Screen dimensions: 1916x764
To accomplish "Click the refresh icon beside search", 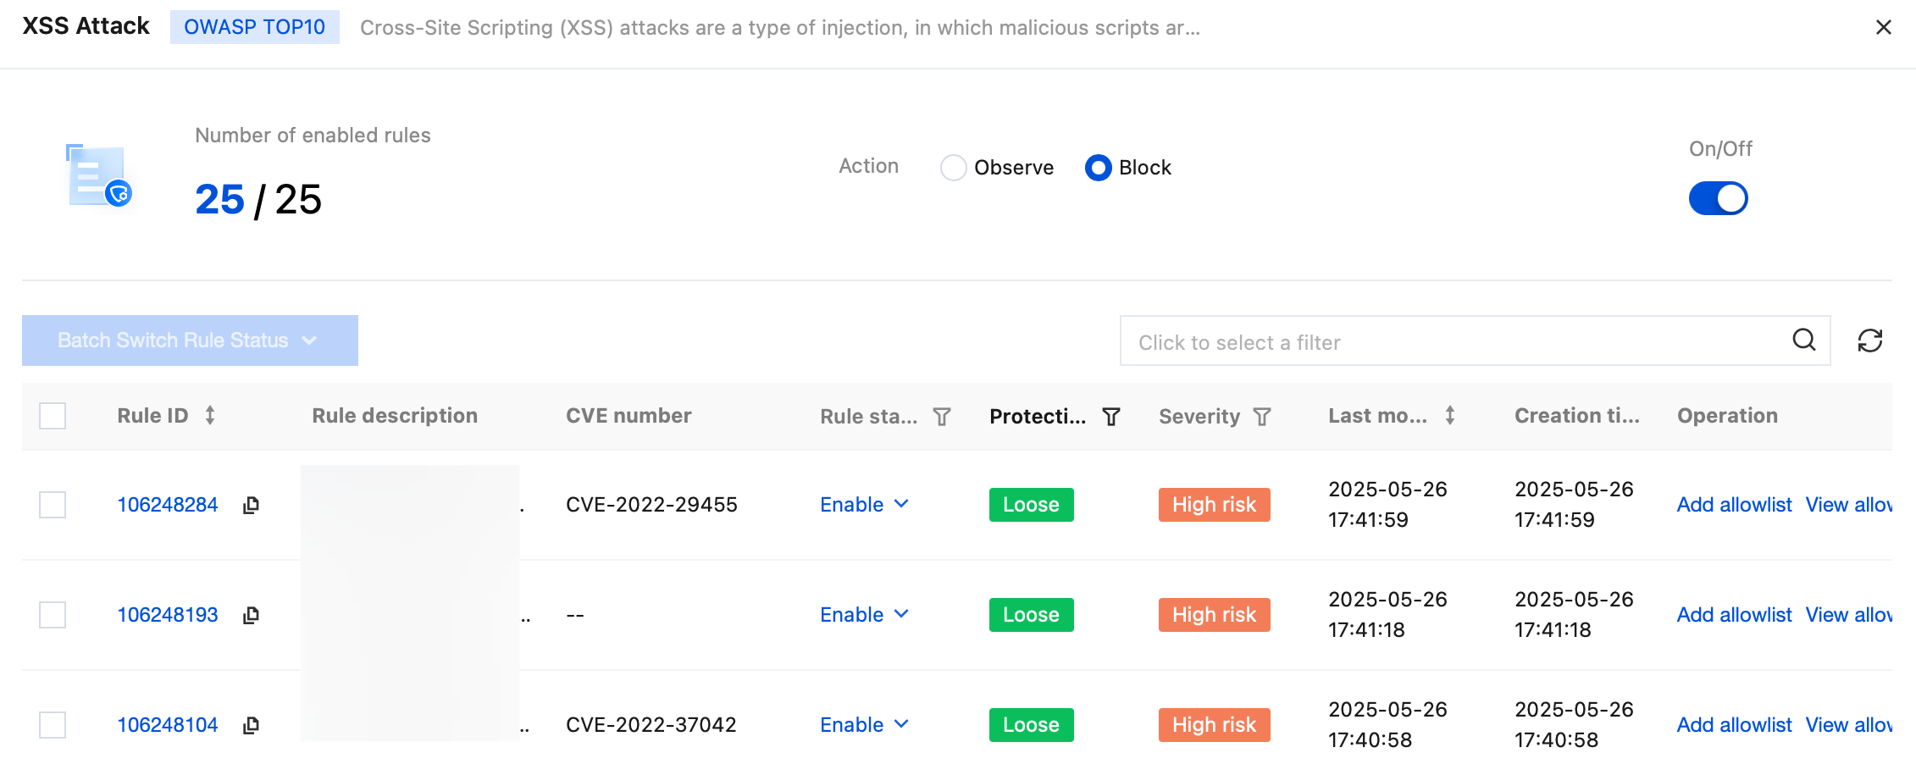I will pyautogui.click(x=1869, y=340).
